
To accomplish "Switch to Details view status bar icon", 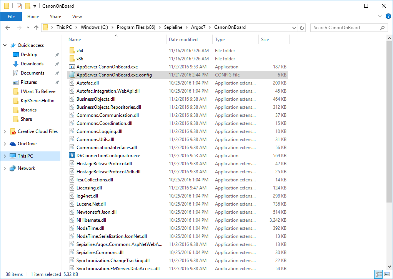I will (378, 274).
